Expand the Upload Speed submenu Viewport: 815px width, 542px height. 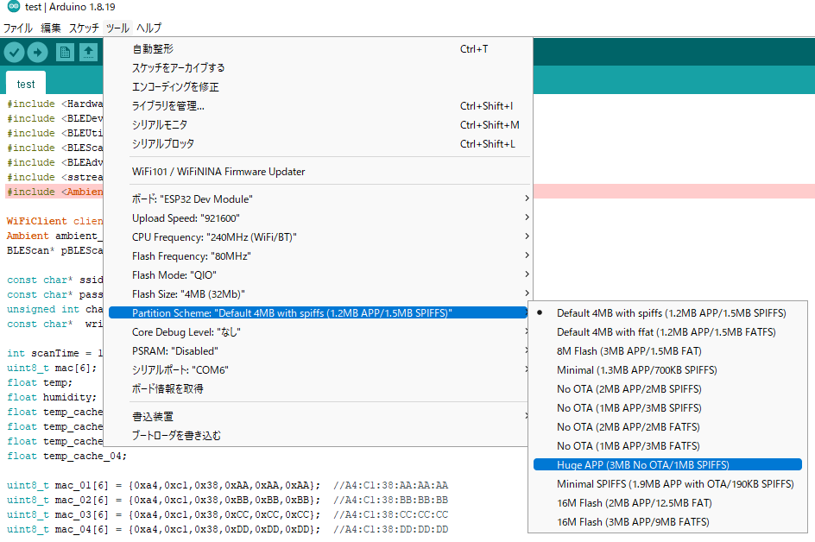[318, 218]
